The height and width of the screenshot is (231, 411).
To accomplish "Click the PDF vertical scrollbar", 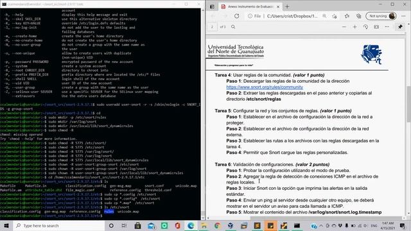I will pos(408,103).
